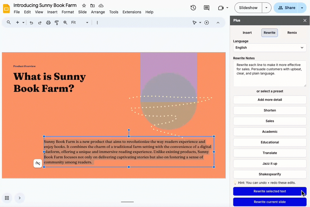The image size is (310, 207).
Task: Undo the last action
Action: click(x=31, y=23)
